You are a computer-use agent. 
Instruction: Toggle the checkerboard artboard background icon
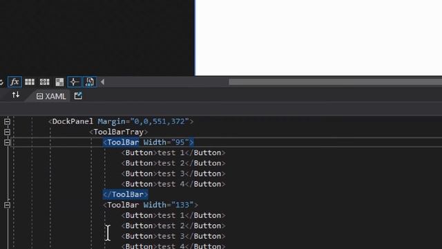pyautogui.click(x=59, y=82)
